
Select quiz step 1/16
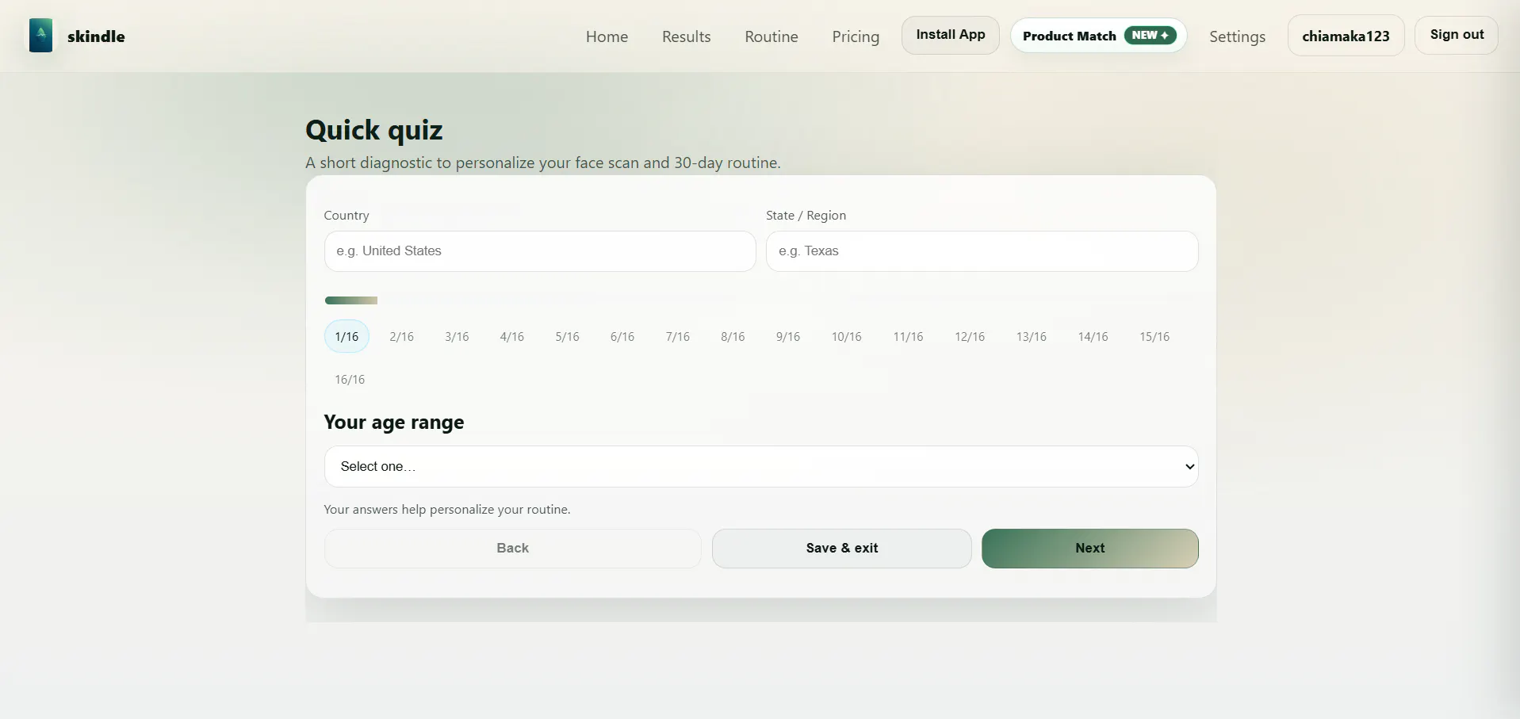346,337
